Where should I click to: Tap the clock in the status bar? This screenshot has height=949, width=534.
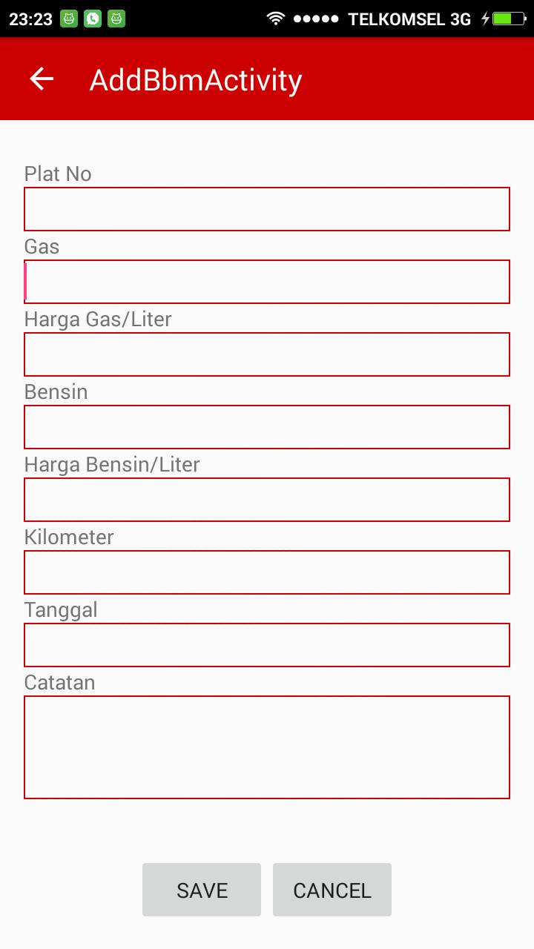[30, 19]
